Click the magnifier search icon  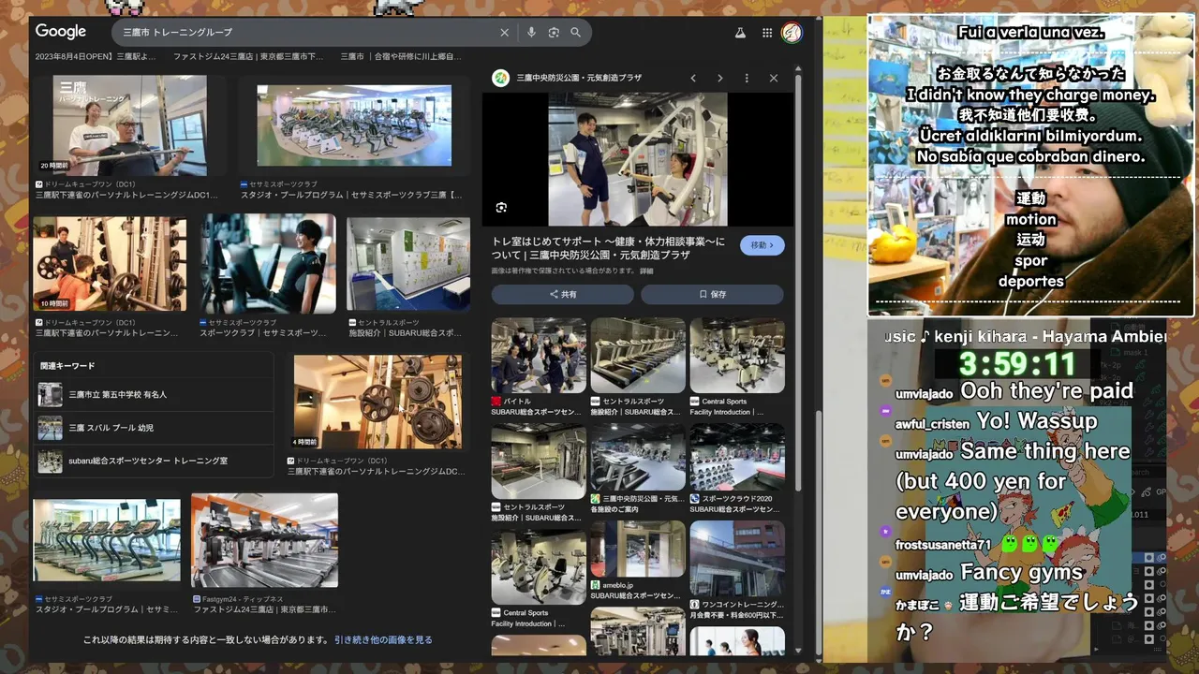coord(575,33)
